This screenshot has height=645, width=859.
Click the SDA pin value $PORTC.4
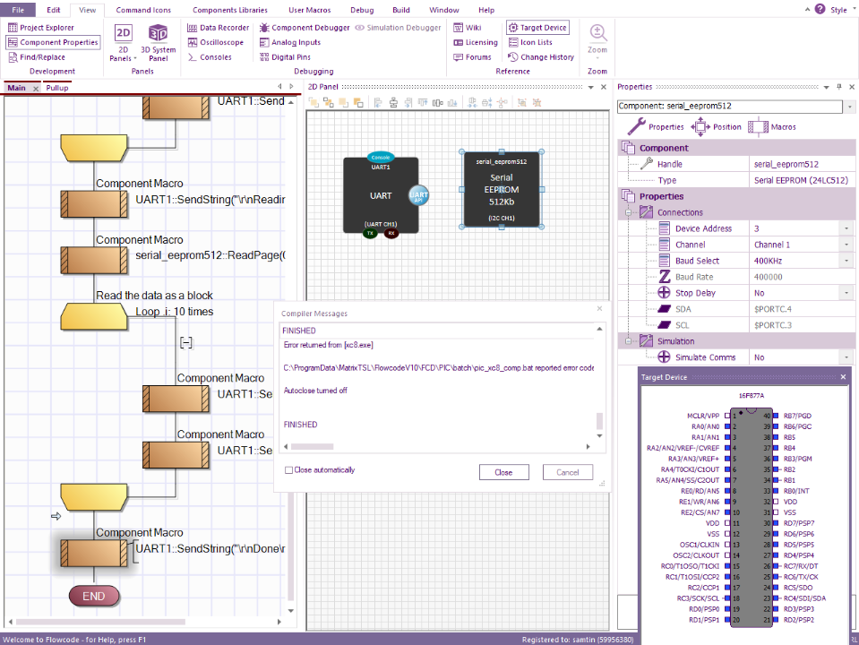[772, 309]
